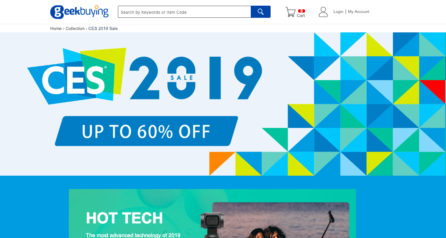The width and height of the screenshot is (446, 238).
Task: Select CES 2019 Sale breadcrumb
Action: tap(103, 28)
